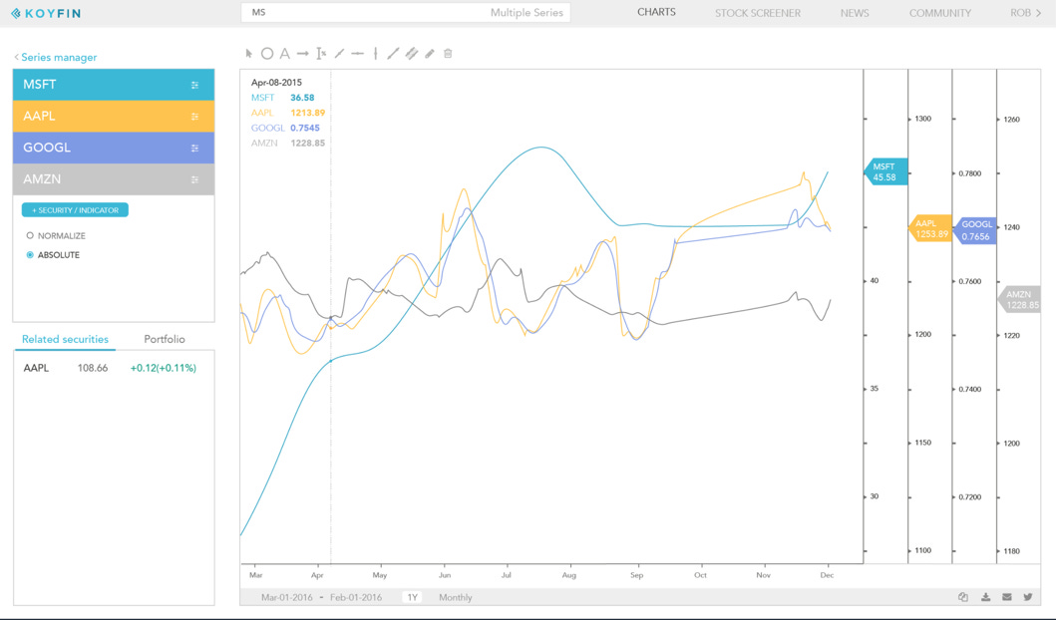Click the Feb-01-2016 end date
The width and height of the screenshot is (1056, 620).
pyautogui.click(x=356, y=597)
